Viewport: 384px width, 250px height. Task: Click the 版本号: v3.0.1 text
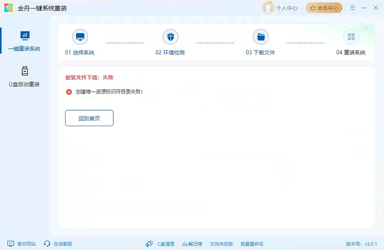click(362, 244)
